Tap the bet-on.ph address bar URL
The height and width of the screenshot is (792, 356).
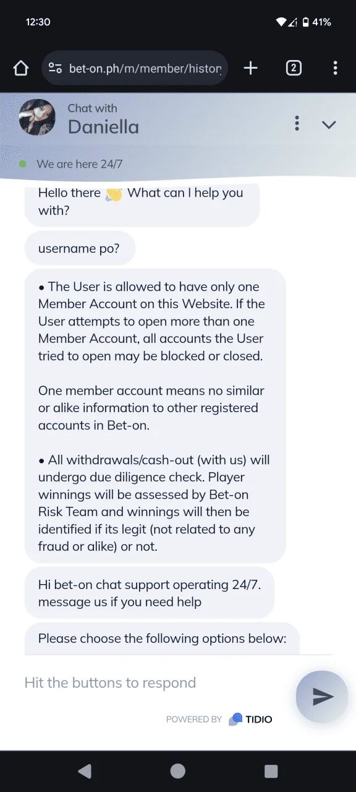145,68
